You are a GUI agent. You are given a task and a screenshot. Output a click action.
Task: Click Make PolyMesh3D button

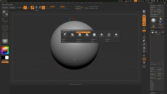pos(159,11)
